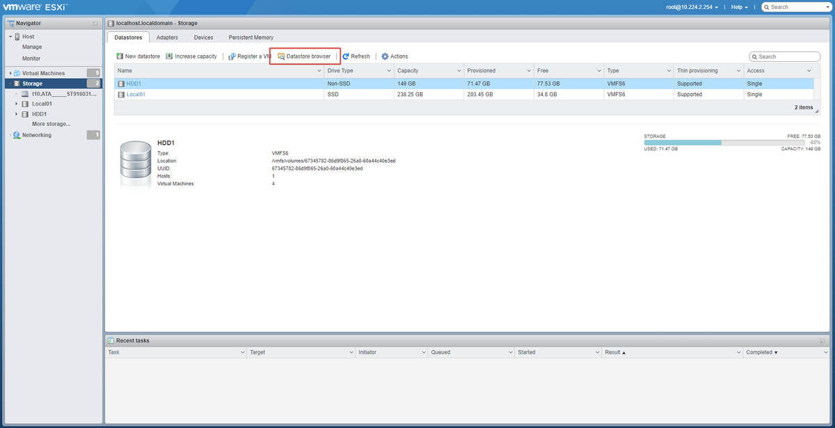Image resolution: width=835 pixels, height=428 pixels.
Task: Click the New datastore toolbar icon
Action: pos(120,56)
